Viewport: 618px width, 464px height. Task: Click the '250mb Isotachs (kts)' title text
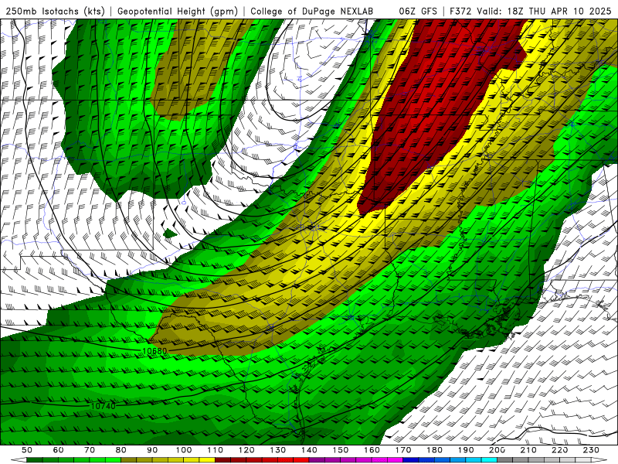(55, 12)
